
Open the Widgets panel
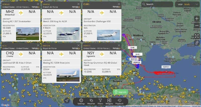[109, 102]
